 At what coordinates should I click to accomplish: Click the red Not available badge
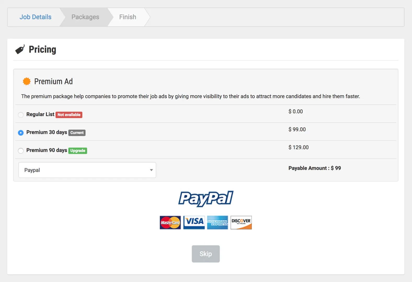coord(69,115)
